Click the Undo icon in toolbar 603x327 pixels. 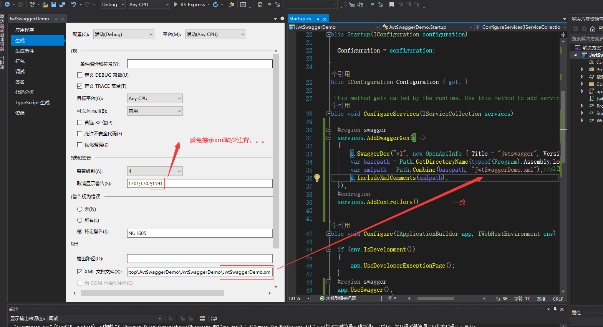coord(74,5)
